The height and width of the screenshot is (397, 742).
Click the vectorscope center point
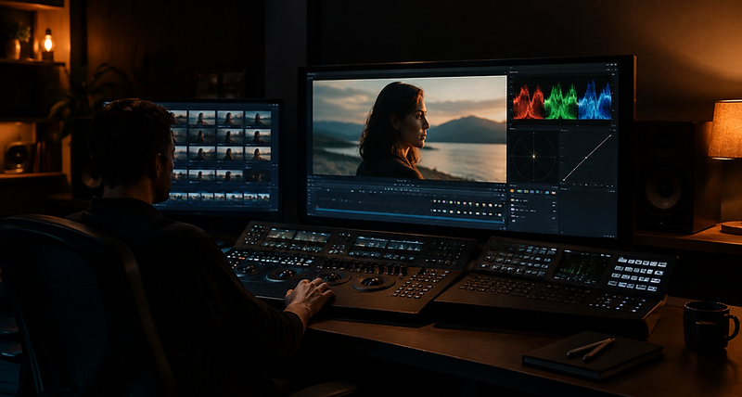point(534,157)
